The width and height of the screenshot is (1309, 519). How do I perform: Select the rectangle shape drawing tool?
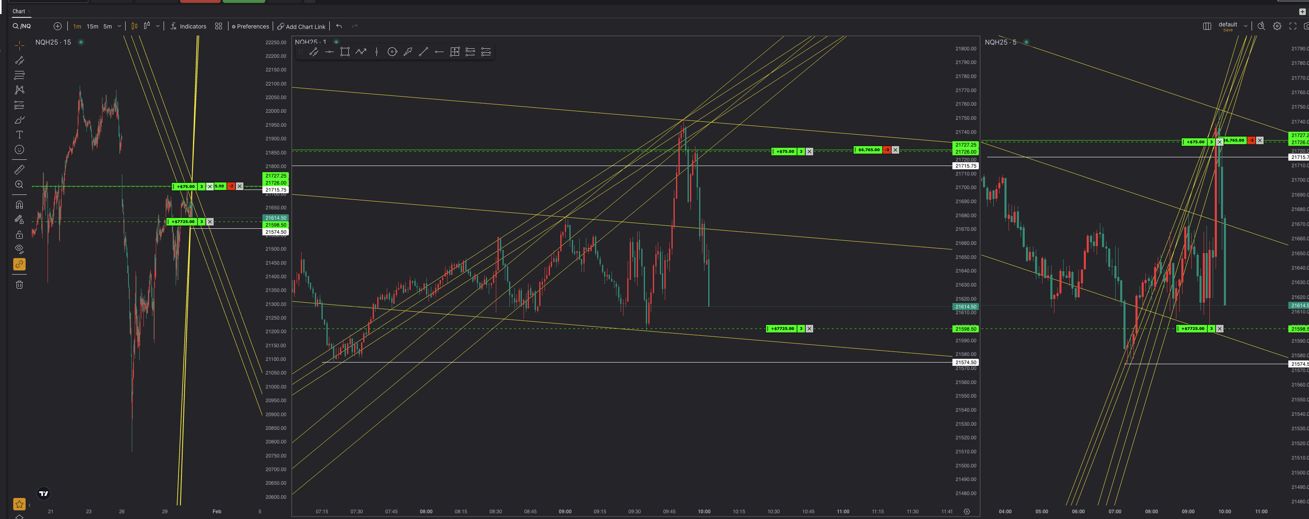click(x=345, y=52)
